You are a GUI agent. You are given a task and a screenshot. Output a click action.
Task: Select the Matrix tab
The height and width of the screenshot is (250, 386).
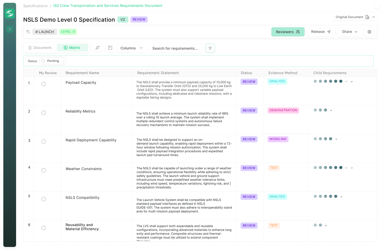(72, 48)
